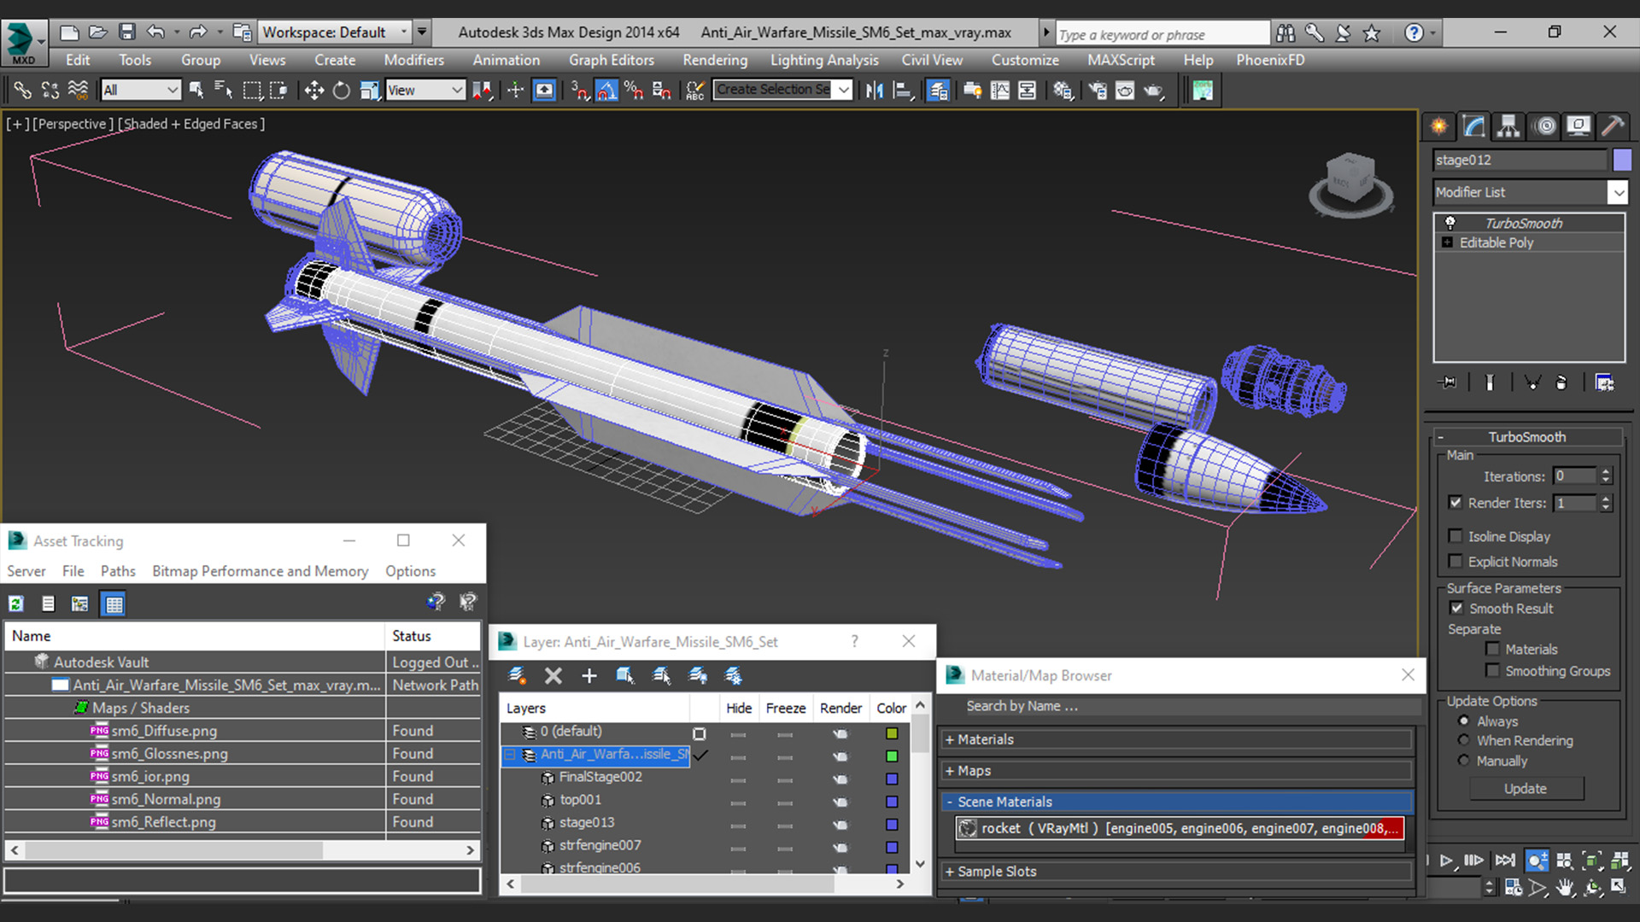Click the Rendered Frame Window icon
1640x922 pixels.
tap(1125, 90)
